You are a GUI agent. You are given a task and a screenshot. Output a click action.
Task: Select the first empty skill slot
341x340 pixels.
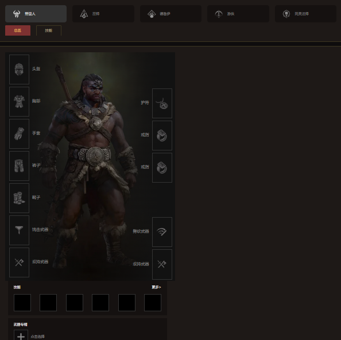point(22,303)
